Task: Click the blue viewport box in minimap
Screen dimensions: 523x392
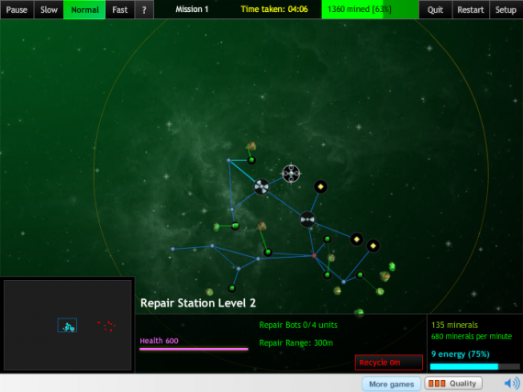Action: pos(67,325)
